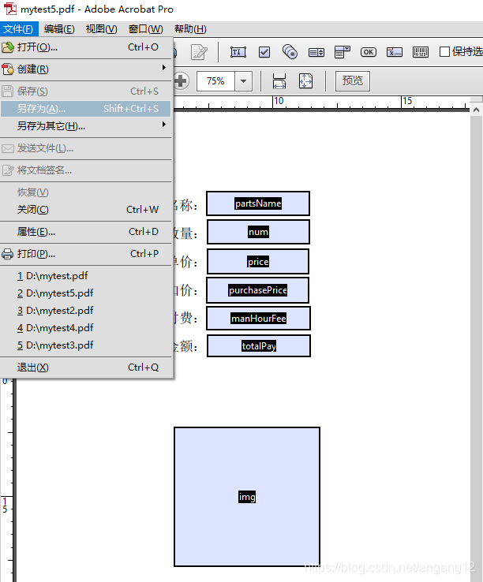The image size is (483, 582).
Task: Open recent file D:\mytest3.pdf
Action: coord(86,345)
